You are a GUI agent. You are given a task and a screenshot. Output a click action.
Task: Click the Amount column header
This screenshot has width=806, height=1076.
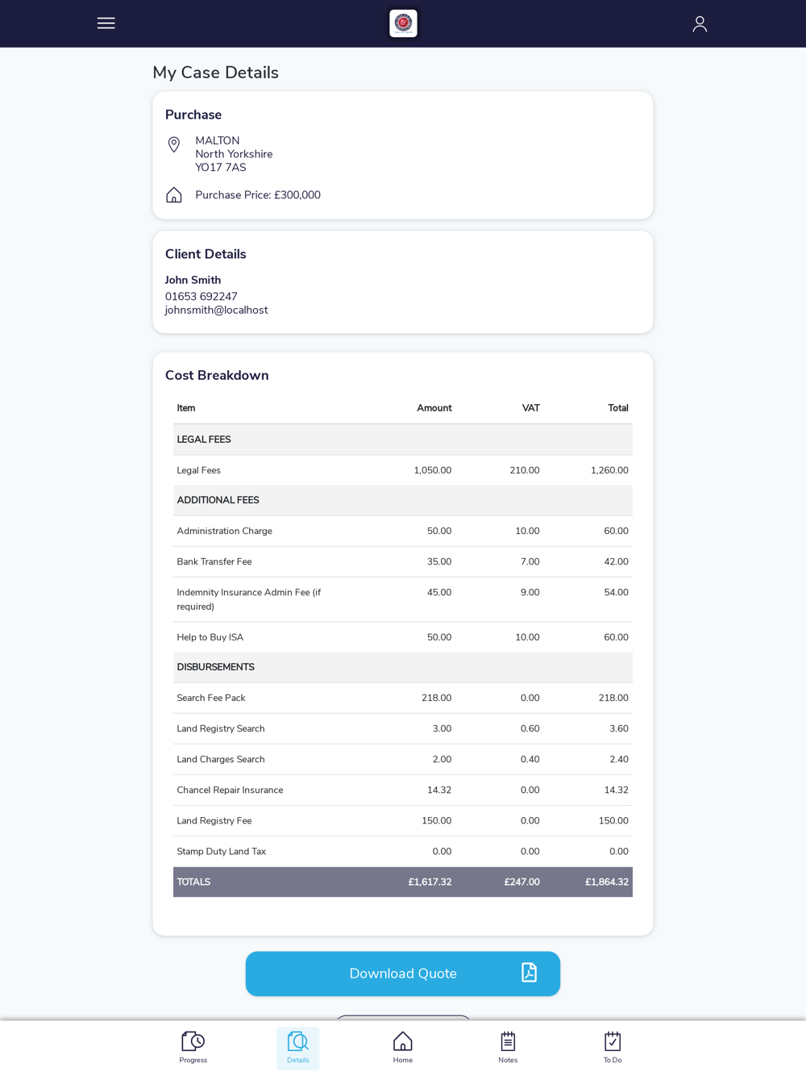tap(434, 408)
